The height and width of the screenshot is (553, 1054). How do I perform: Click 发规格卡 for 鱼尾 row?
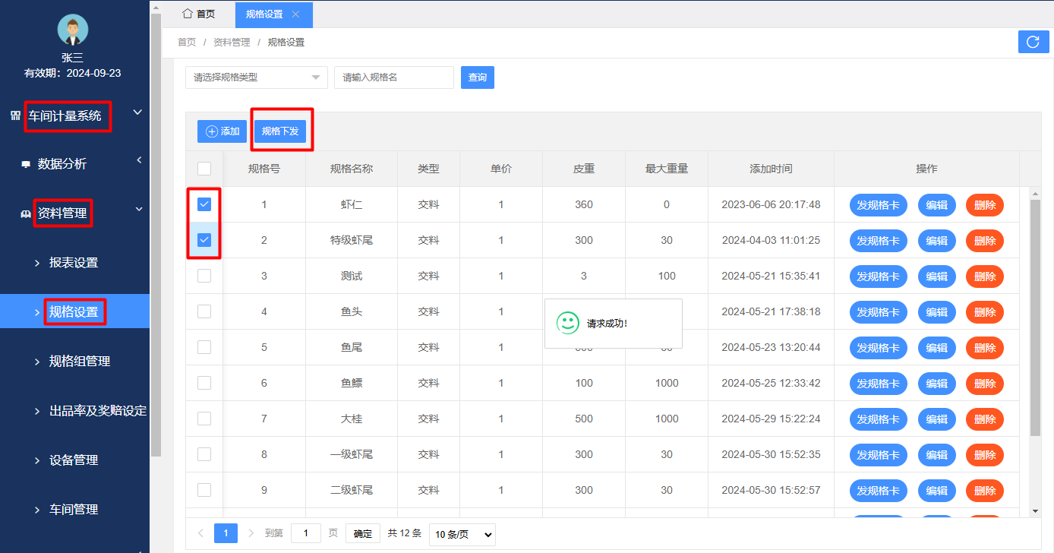[x=879, y=348]
